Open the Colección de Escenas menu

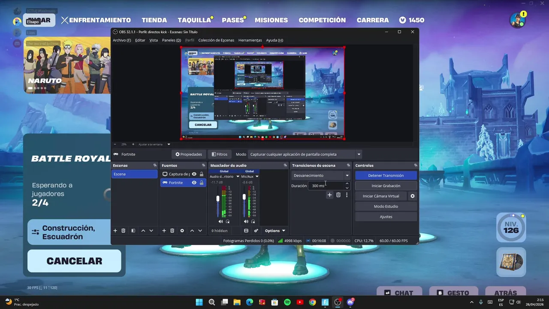[216, 40]
